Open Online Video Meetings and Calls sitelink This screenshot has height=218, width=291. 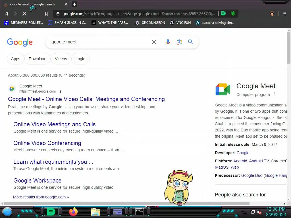[x=54, y=124]
